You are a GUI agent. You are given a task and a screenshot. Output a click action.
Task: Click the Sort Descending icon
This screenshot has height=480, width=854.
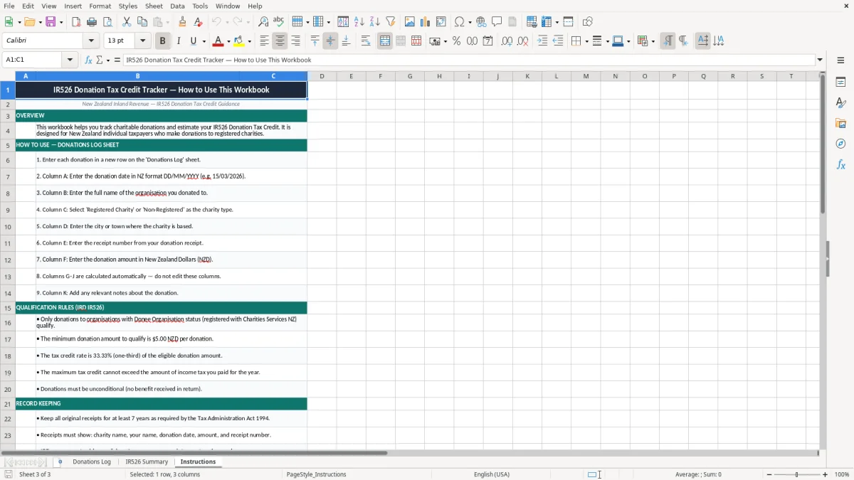(375, 22)
